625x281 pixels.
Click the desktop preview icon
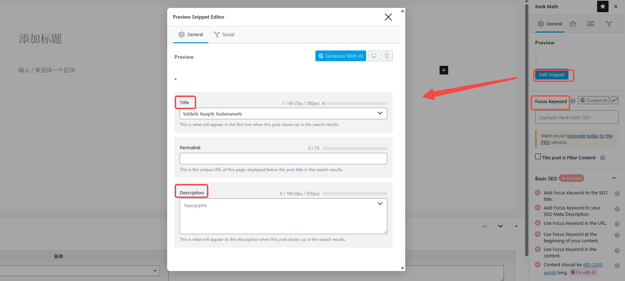[374, 56]
